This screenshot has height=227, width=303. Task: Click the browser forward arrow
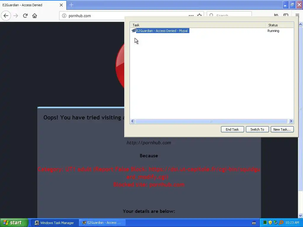pyautogui.click(x=16, y=16)
